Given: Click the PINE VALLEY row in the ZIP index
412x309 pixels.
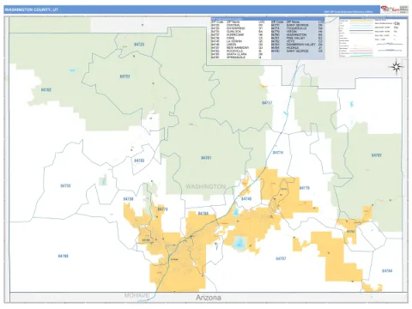Looking at the screenshot, I should pos(298,38).
